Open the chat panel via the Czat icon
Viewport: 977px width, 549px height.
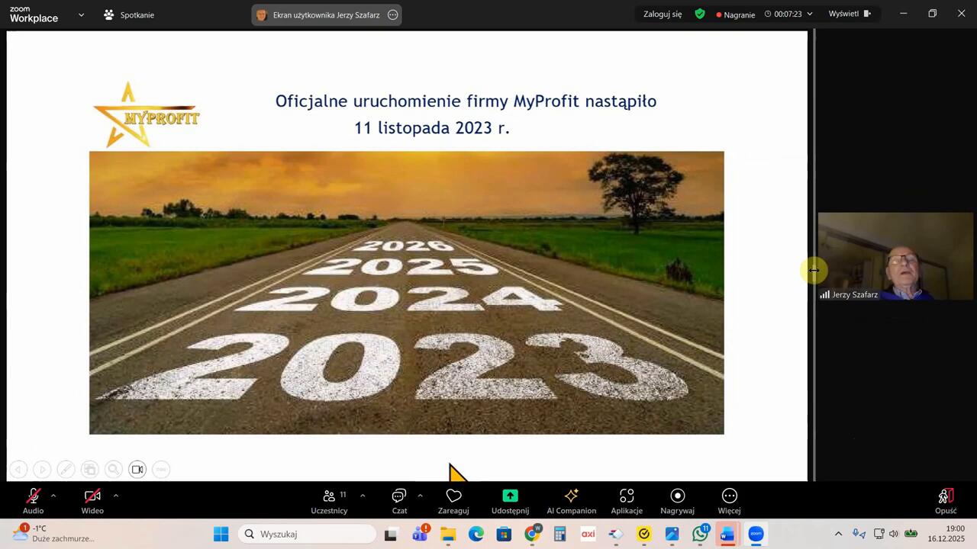[x=399, y=500]
